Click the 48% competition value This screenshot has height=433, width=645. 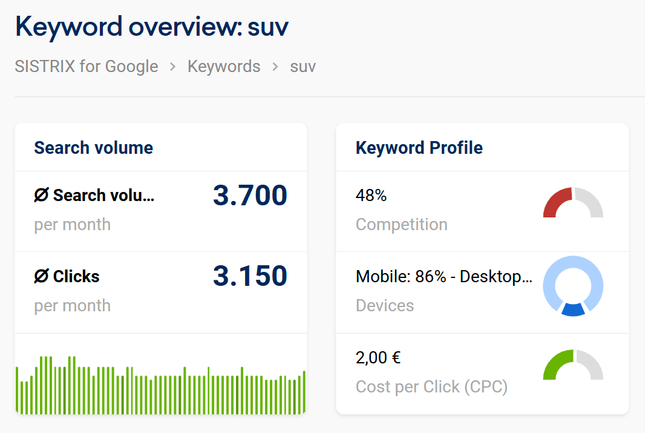371,196
